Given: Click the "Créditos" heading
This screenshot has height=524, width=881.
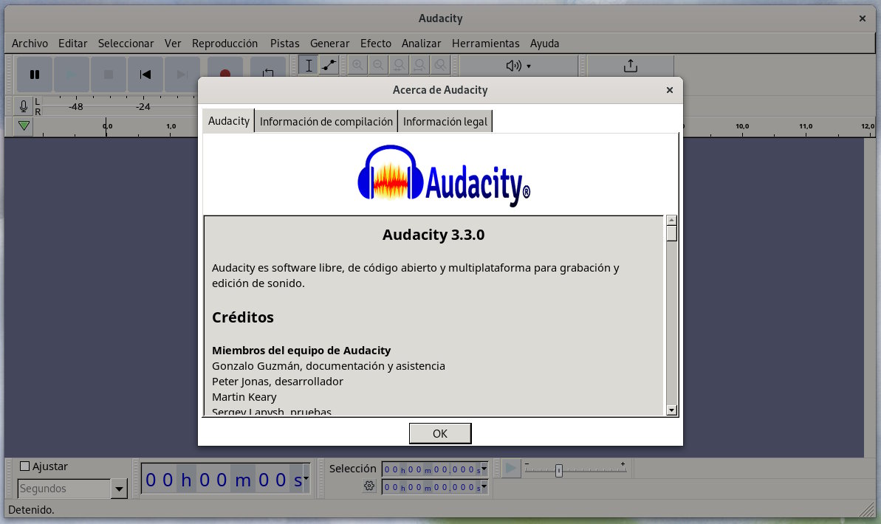Looking at the screenshot, I should tap(243, 317).
